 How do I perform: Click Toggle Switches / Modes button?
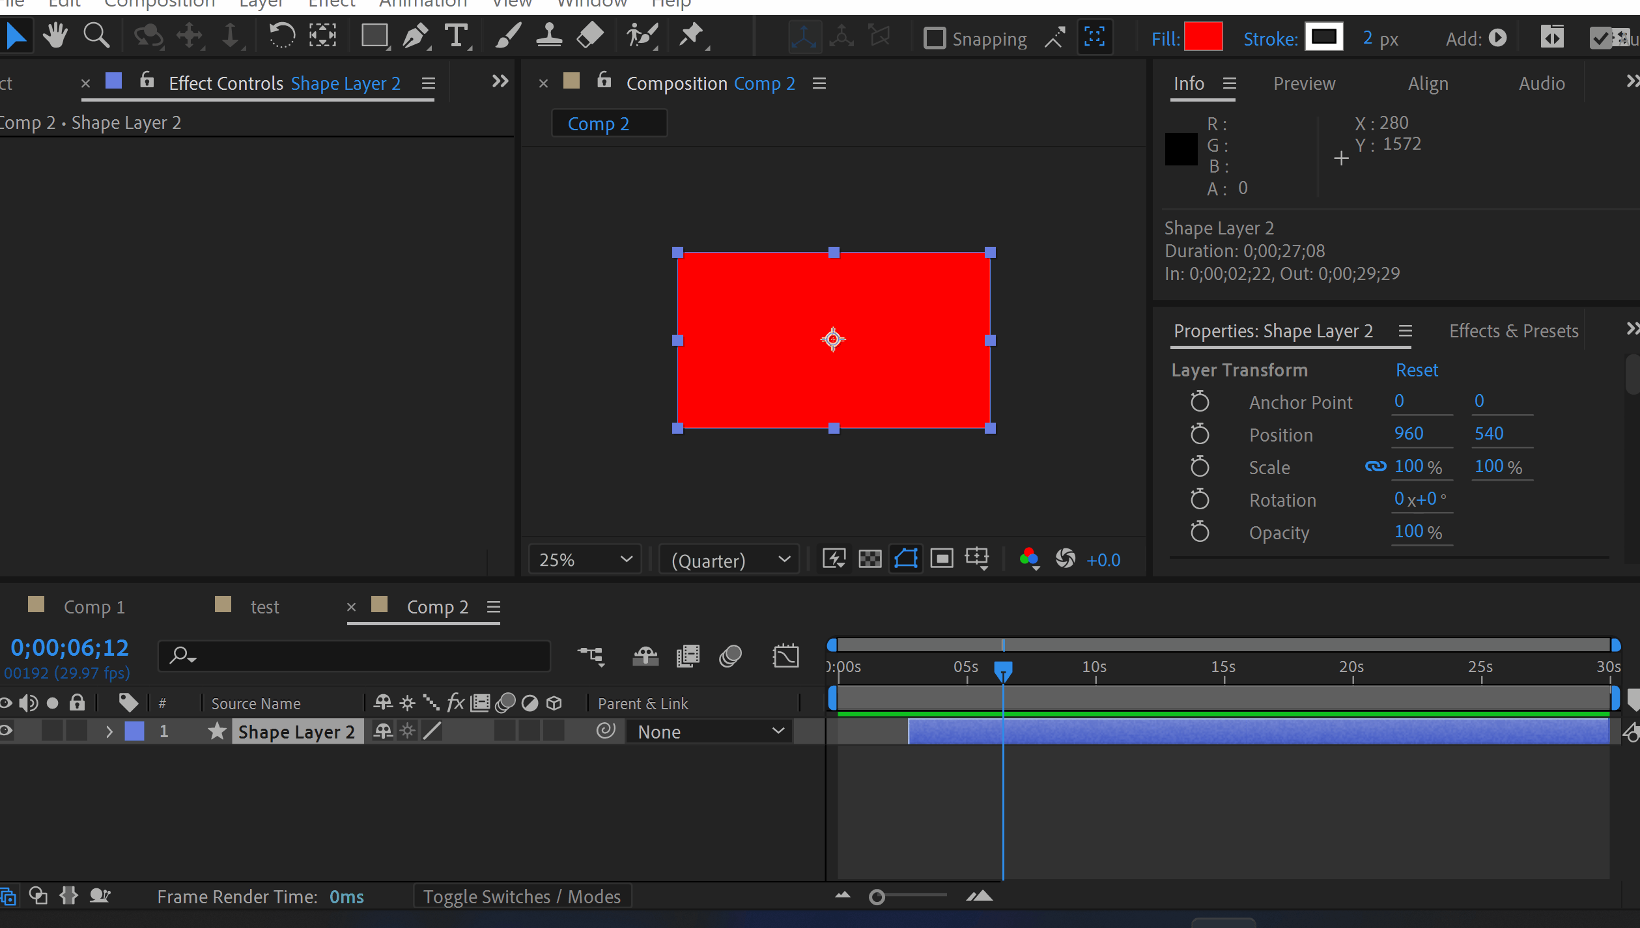click(x=522, y=897)
